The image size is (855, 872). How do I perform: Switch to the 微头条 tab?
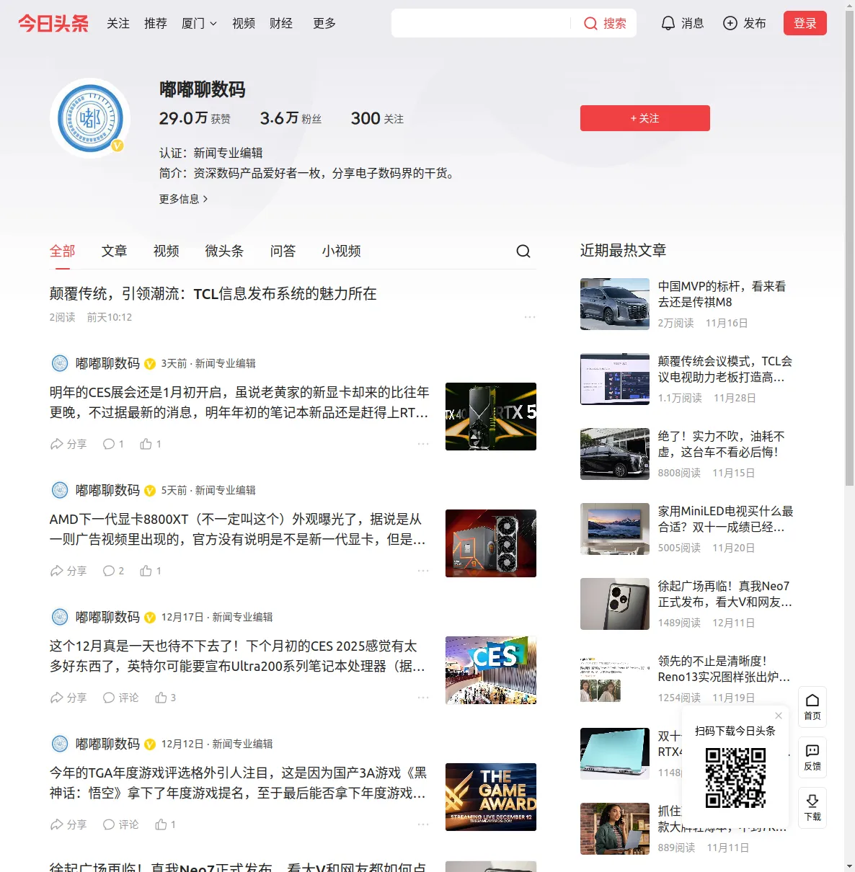[224, 251]
